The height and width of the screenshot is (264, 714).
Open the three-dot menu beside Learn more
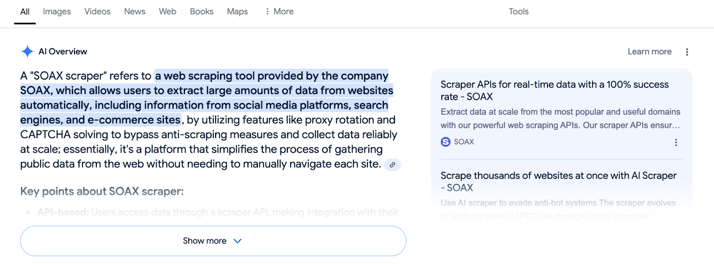[x=687, y=51]
